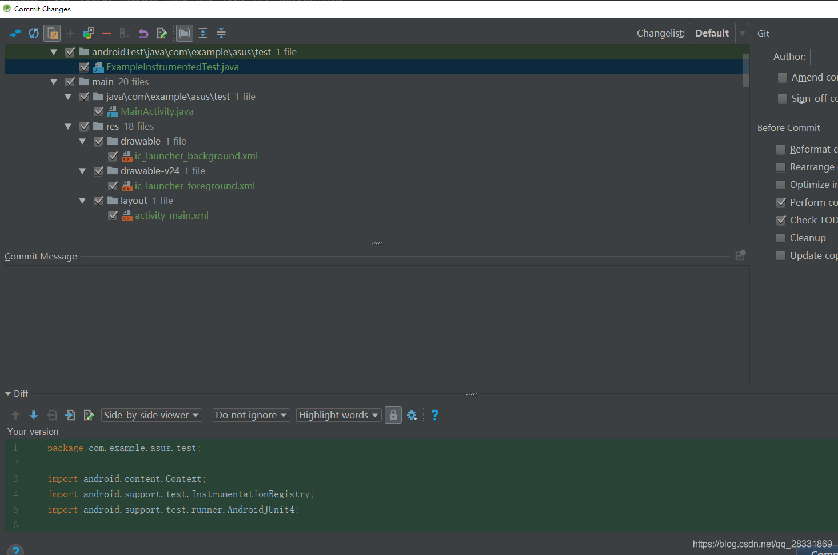
Task: Click the file tree vertical scrollbar
Action: pos(745,70)
